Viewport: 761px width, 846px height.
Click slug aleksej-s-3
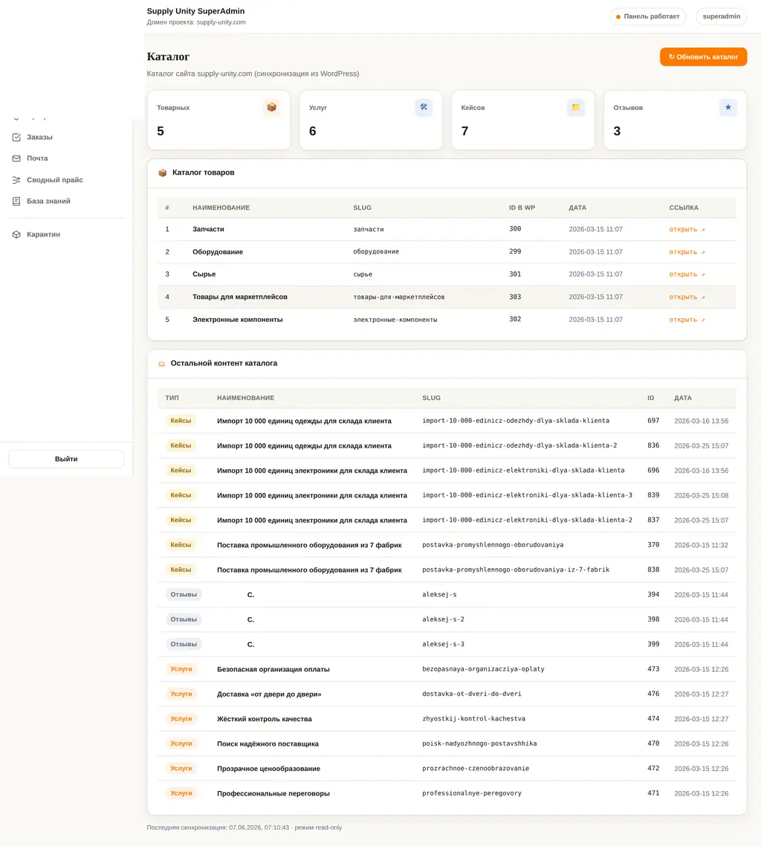(x=443, y=645)
